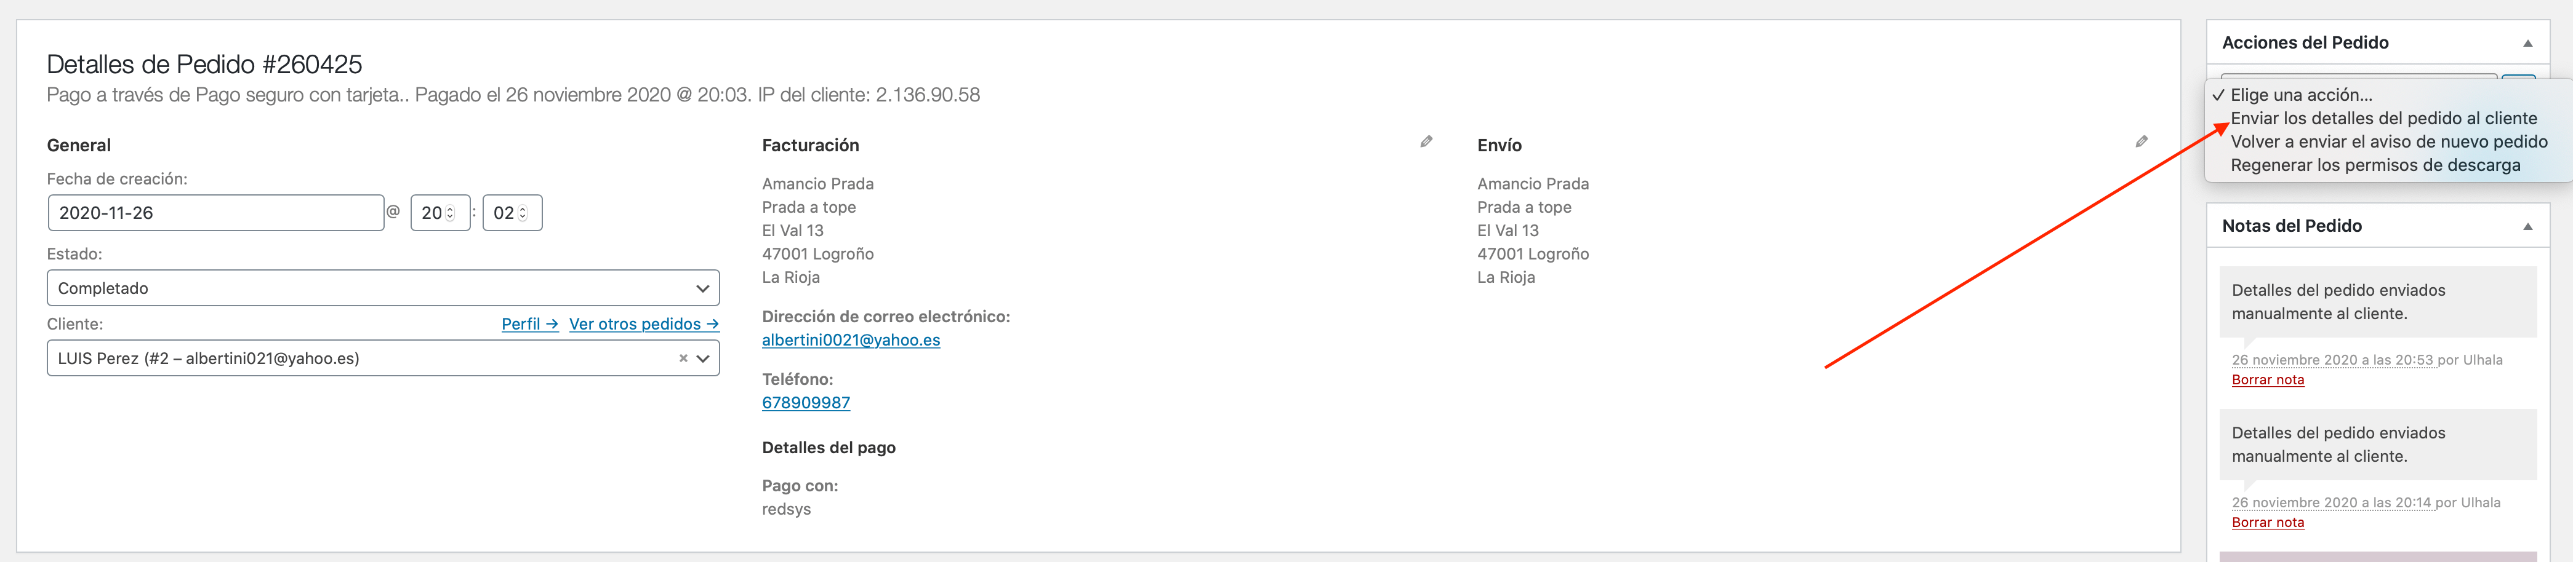Edit the Facturación address via pencil icon

click(1426, 142)
